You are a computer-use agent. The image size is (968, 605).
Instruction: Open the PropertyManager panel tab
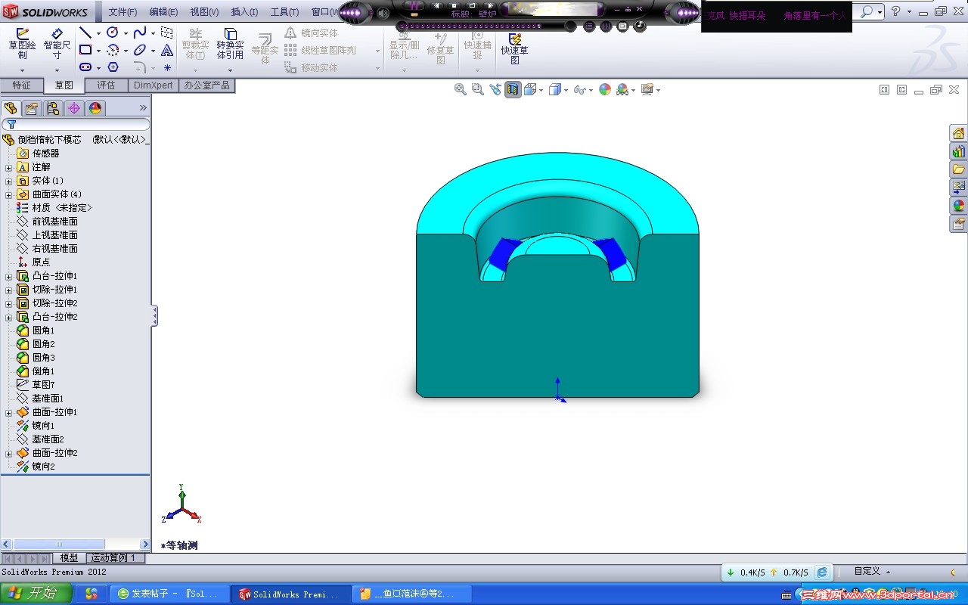32,108
